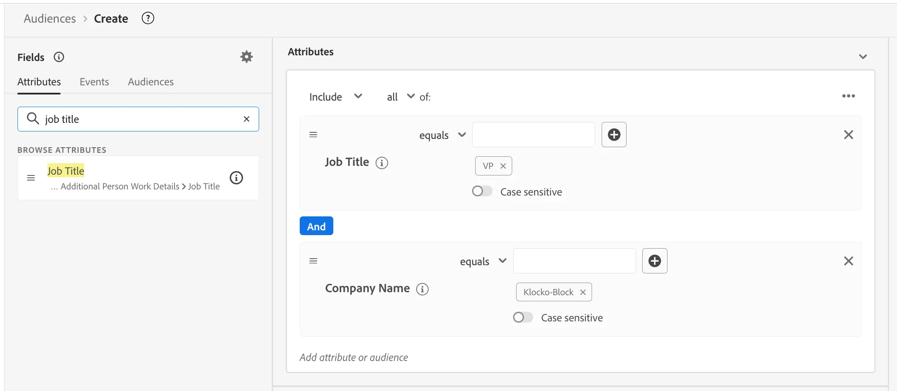Open the all/any dropdown

click(x=401, y=97)
